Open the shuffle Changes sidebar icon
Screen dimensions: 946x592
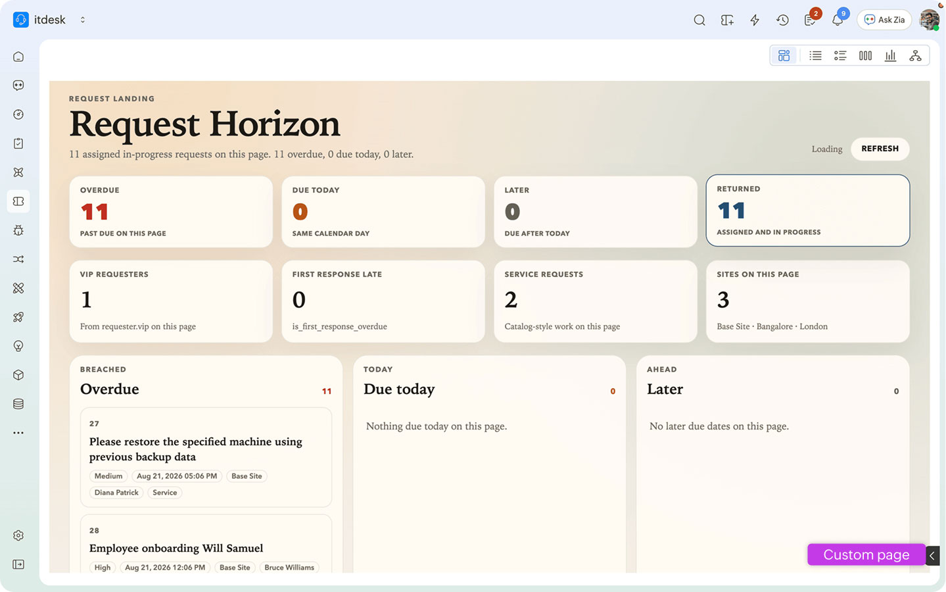coord(18,259)
